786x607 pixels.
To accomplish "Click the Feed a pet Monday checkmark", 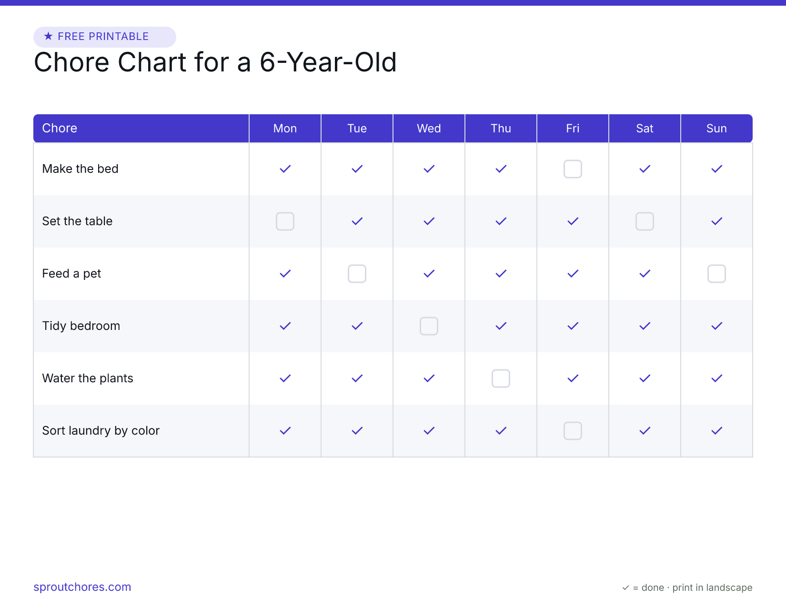I will (x=285, y=274).
